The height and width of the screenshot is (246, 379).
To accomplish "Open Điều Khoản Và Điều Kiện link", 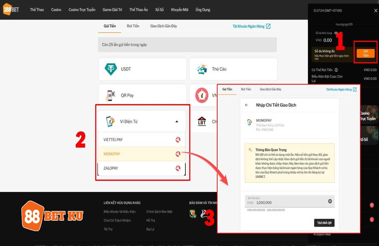I will click(x=120, y=212).
